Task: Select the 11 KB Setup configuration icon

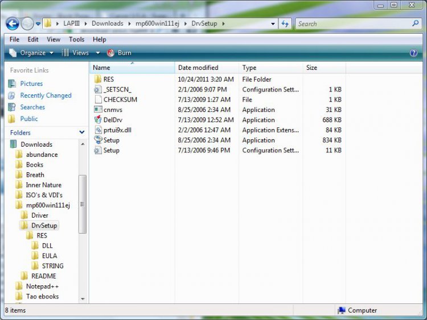Action: [98, 150]
